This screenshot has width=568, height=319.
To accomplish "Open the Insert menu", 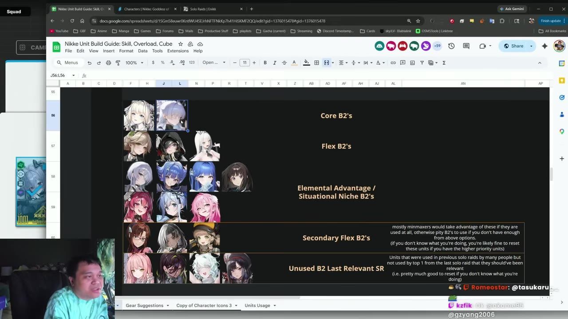I will coord(109,51).
